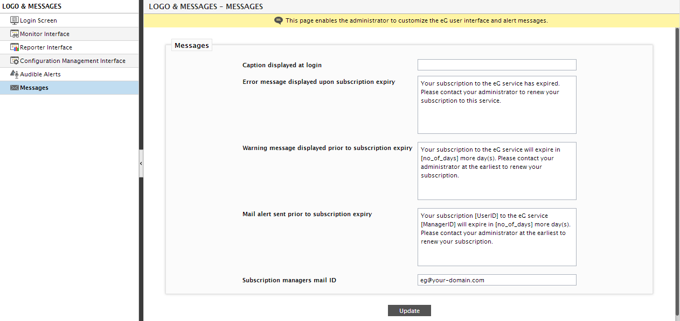Image resolution: width=680 pixels, height=321 pixels.
Task: Click the Configuration Management Interface gear icon
Action: pyautogui.click(x=15, y=61)
